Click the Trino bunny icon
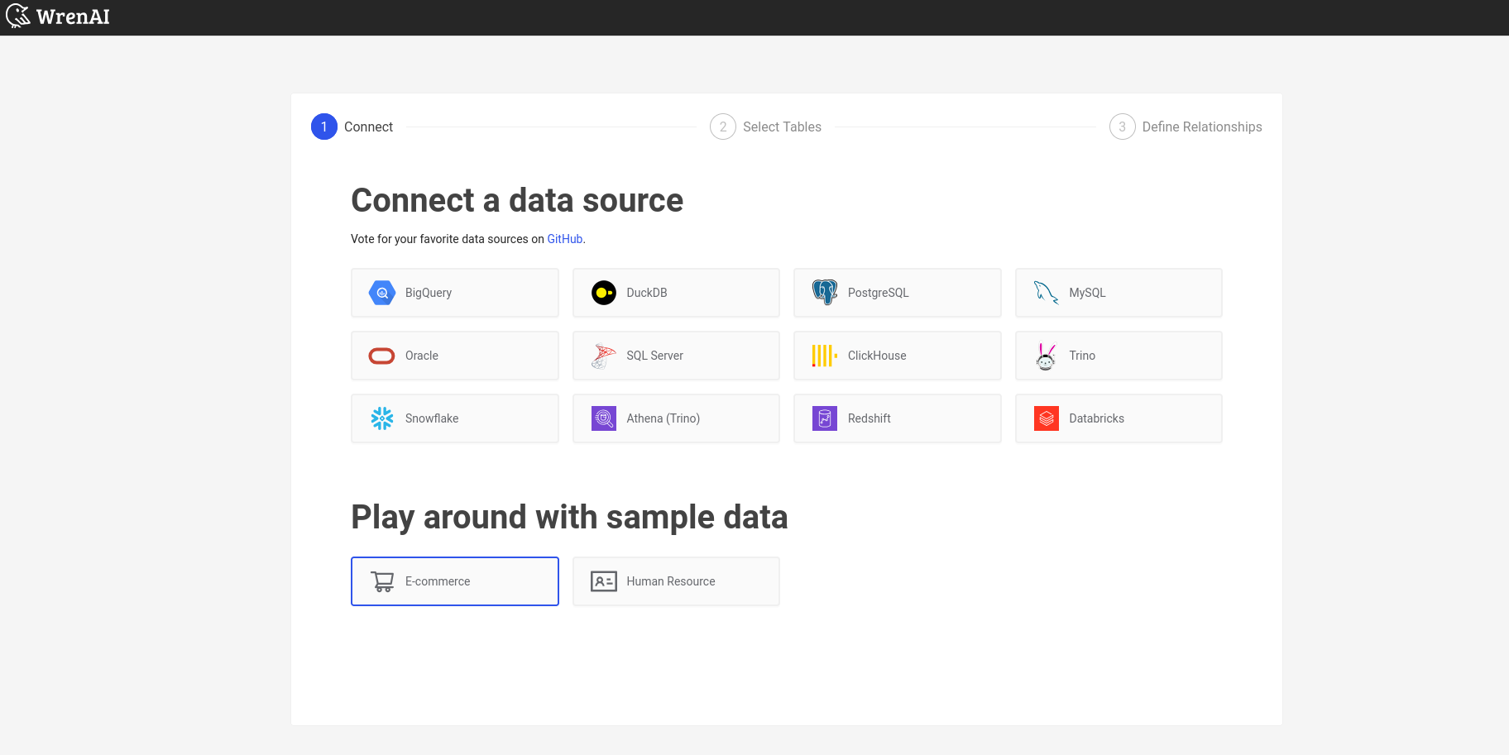The image size is (1509, 755). tap(1046, 356)
